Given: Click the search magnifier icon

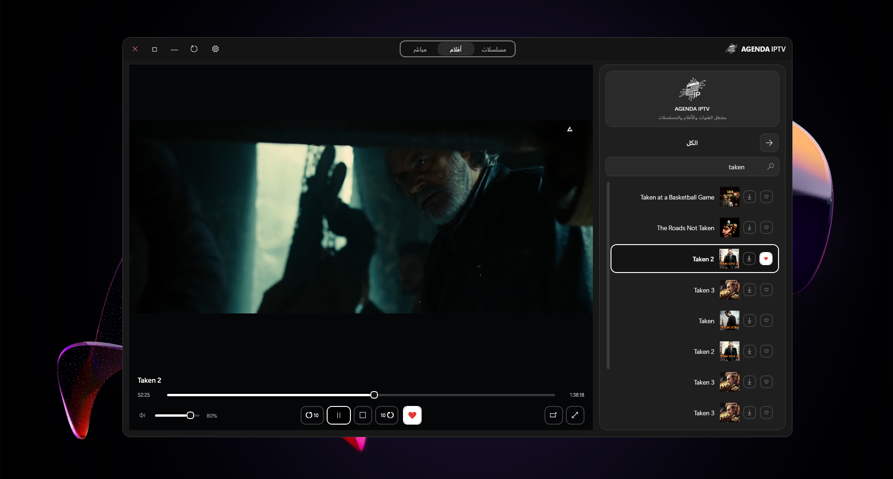Looking at the screenshot, I should [x=771, y=166].
